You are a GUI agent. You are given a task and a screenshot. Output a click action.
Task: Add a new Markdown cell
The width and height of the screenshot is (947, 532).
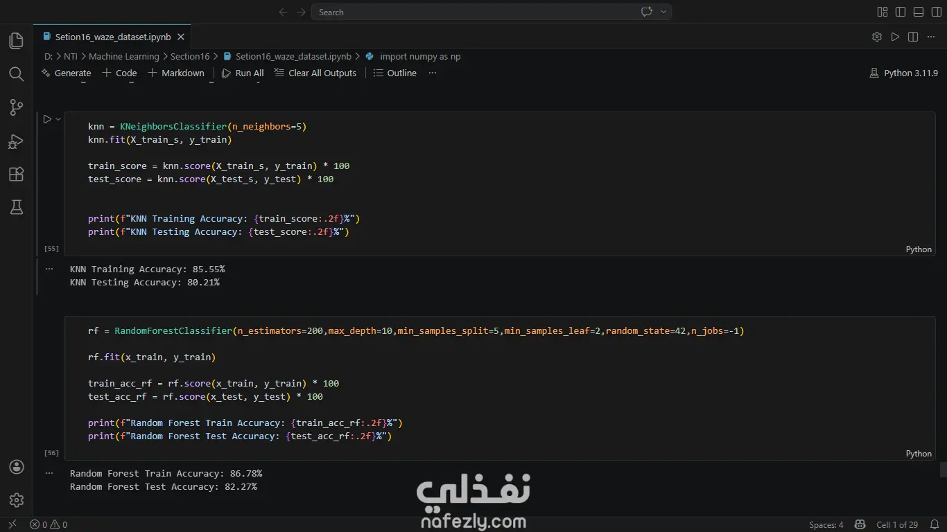click(176, 73)
